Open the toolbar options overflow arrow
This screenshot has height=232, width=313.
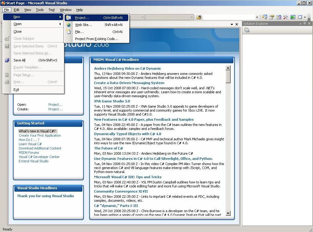(x=309, y=18)
